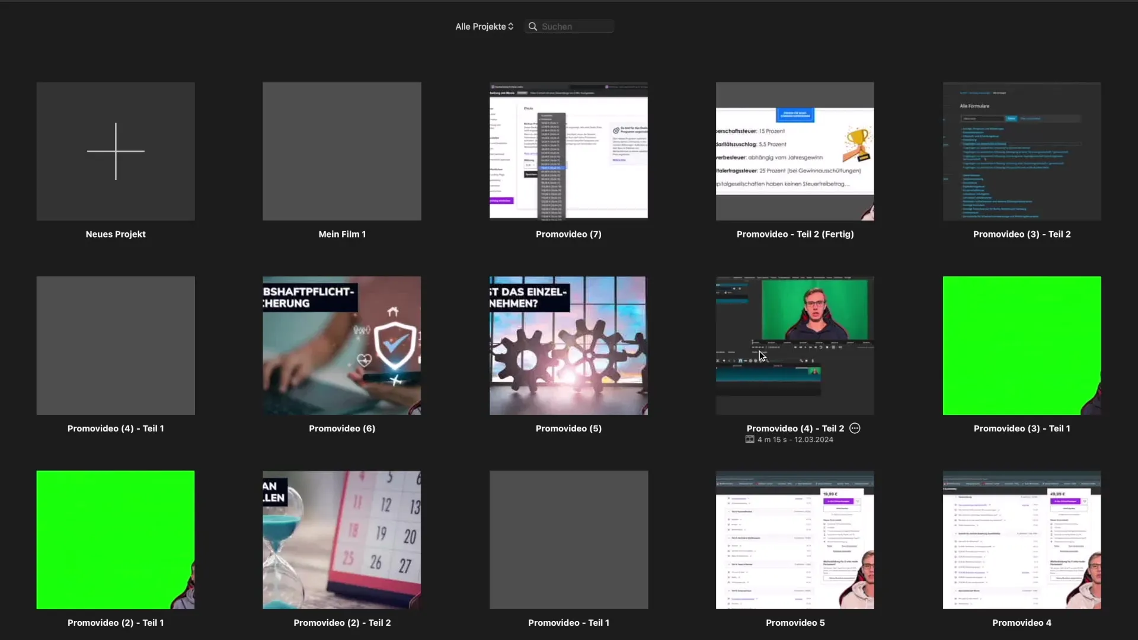Click the plus icon for Neues Projekt
The image size is (1138, 640).
(x=116, y=151)
